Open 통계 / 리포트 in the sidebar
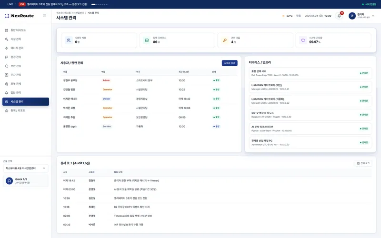The width and height of the screenshot is (381, 238). tap(26, 110)
